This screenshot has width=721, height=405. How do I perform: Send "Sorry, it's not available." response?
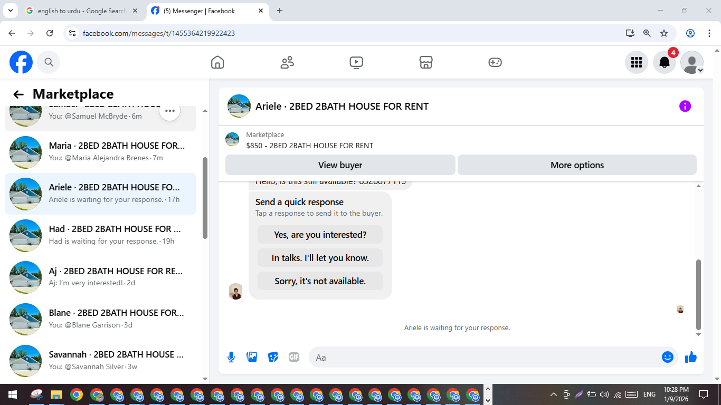[x=320, y=281]
